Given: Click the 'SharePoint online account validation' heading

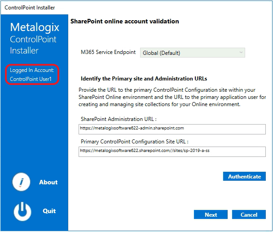Looking at the screenshot, I should (x=125, y=21).
